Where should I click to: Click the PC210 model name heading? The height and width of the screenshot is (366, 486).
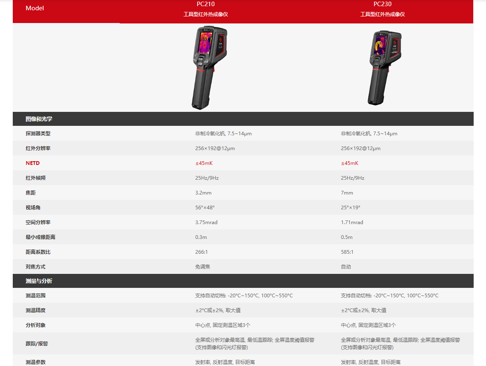coord(205,4)
